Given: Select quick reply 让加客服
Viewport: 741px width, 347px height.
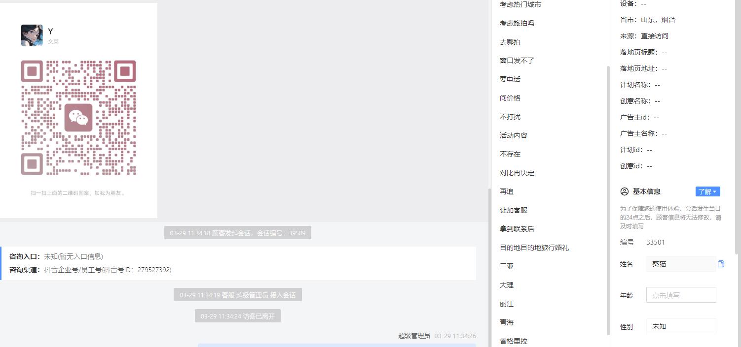Looking at the screenshot, I should (514, 210).
